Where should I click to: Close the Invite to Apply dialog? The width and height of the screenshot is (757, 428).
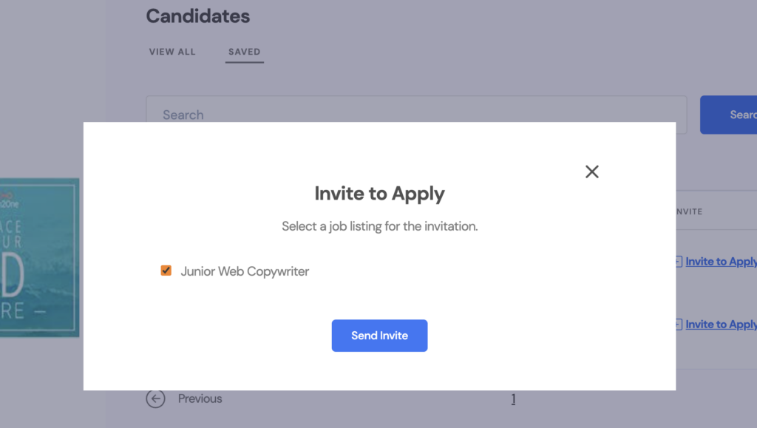591,171
